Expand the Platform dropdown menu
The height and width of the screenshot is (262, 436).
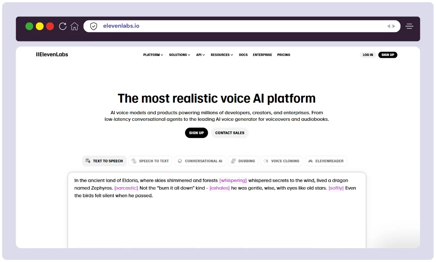coord(153,55)
